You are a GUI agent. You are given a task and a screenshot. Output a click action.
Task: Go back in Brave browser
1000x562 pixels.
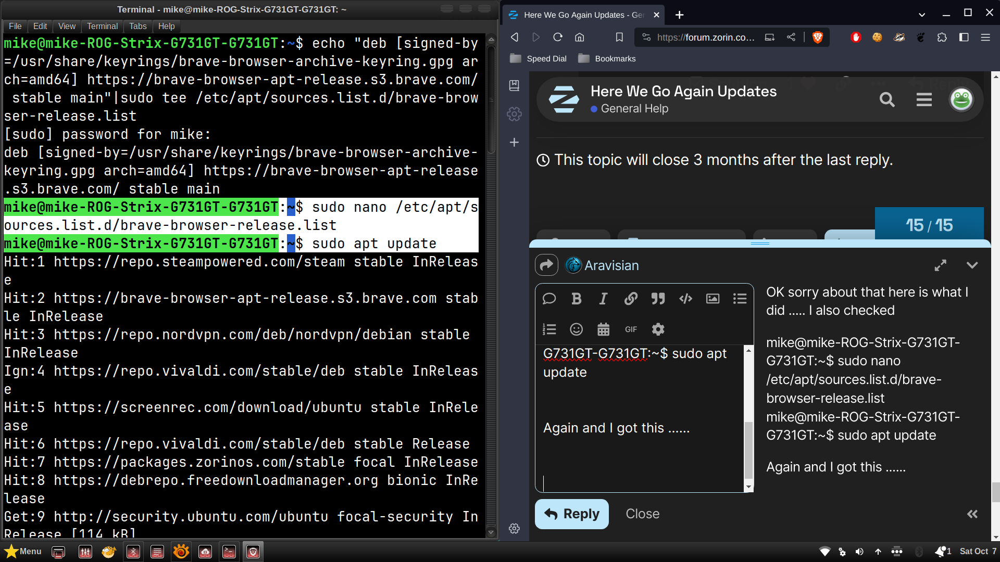(515, 37)
